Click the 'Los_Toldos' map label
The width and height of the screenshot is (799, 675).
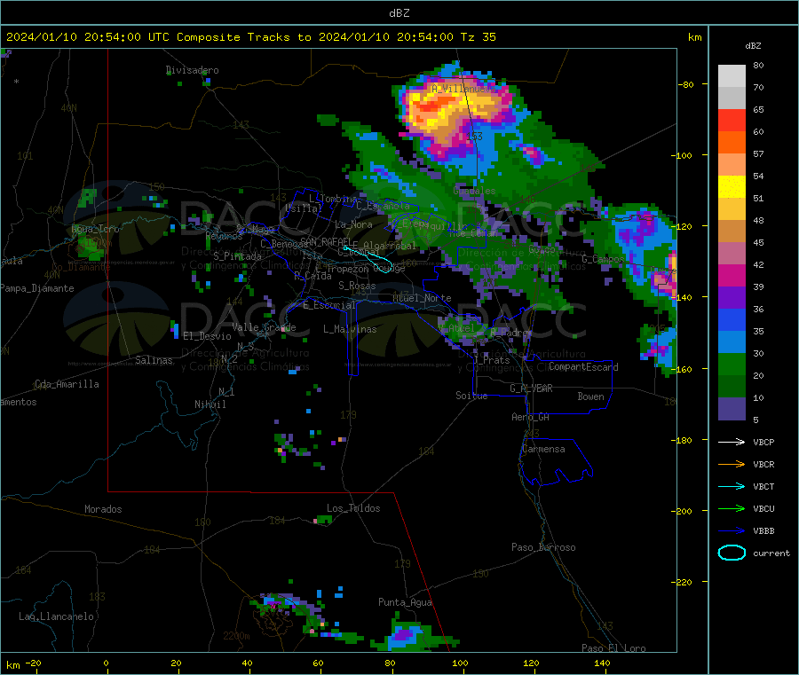(x=353, y=508)
